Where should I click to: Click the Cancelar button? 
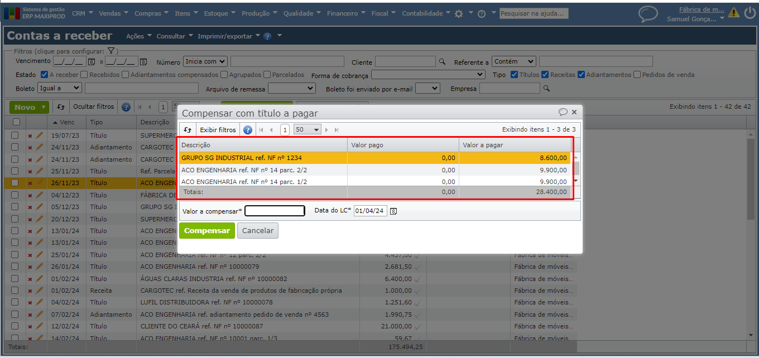point(257,231)
